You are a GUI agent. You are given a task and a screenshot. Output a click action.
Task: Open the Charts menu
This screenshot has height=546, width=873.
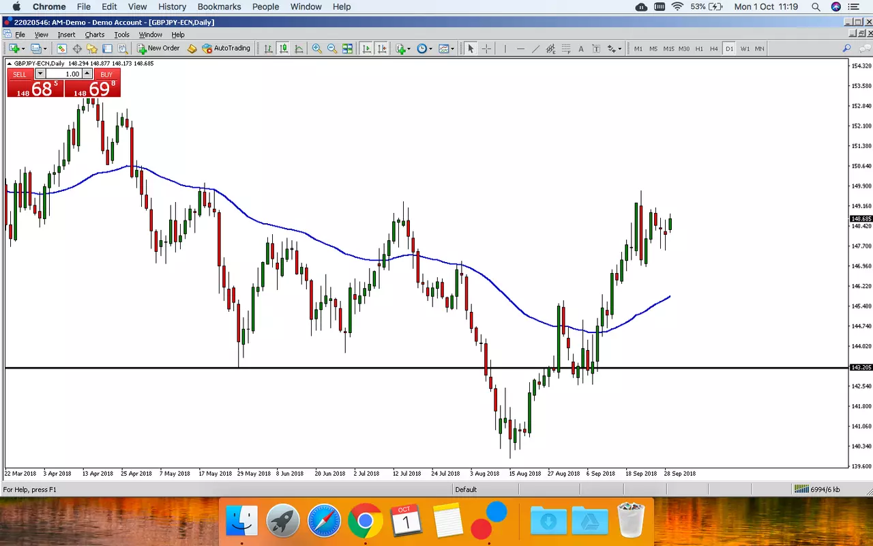tap(95, 34)
